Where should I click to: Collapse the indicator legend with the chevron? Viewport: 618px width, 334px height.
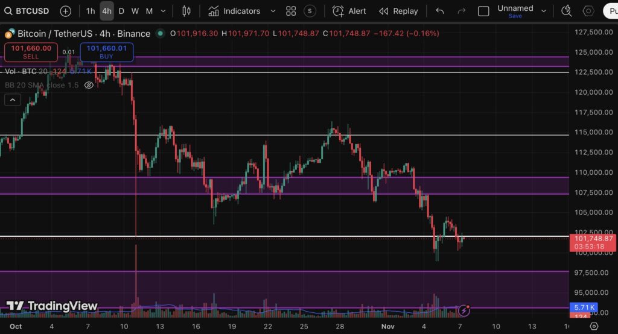click(12, 99)
